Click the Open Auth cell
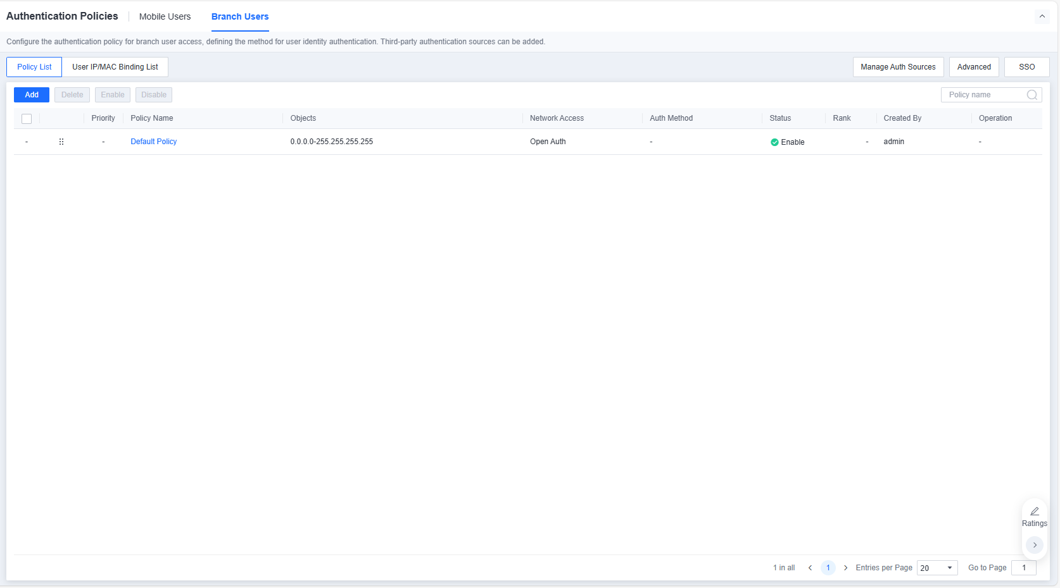 [548, 142]
